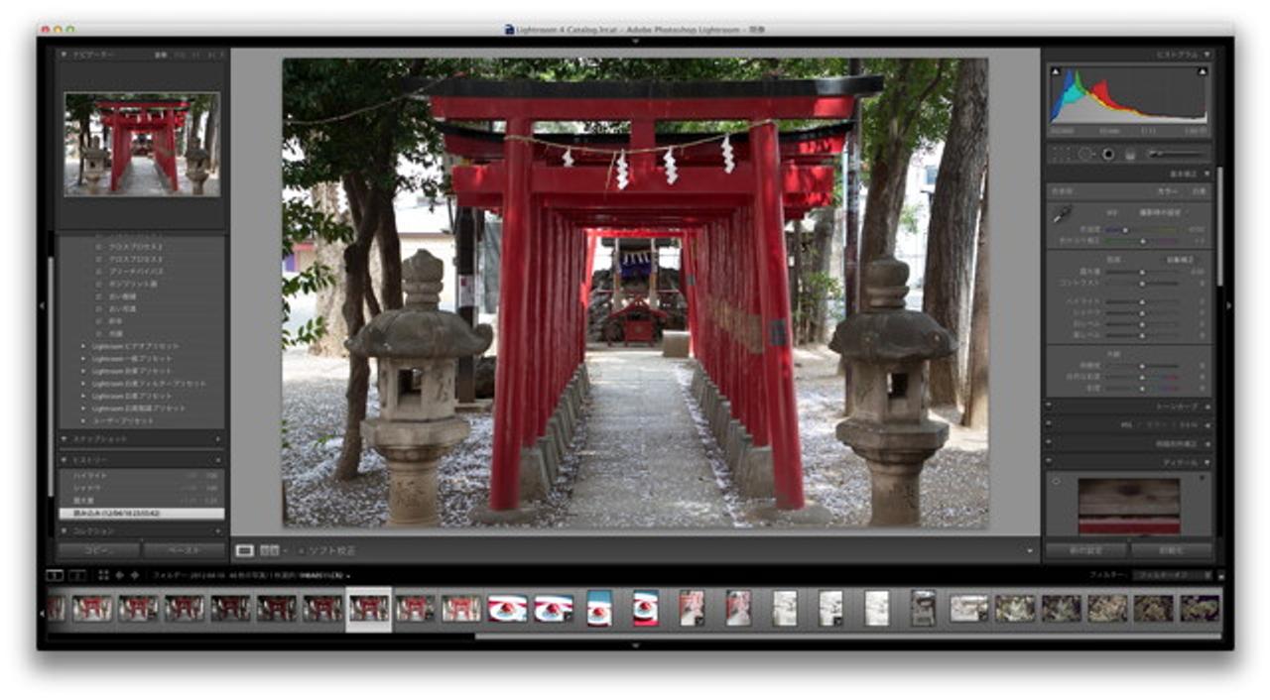The width and height of the screenshot is (1270, 700).
Task: Select the highlighted torii thumbnail in the filmstrip
Action: (x=368, y=610)
